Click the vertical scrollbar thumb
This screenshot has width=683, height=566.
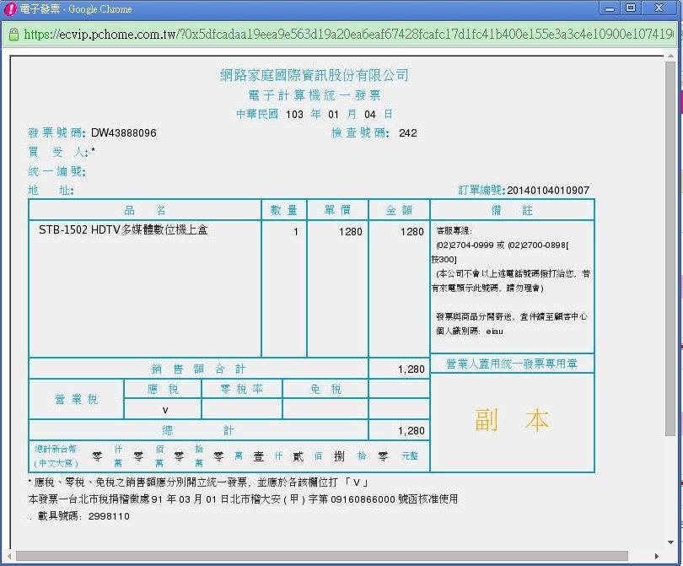coord(670,245)
